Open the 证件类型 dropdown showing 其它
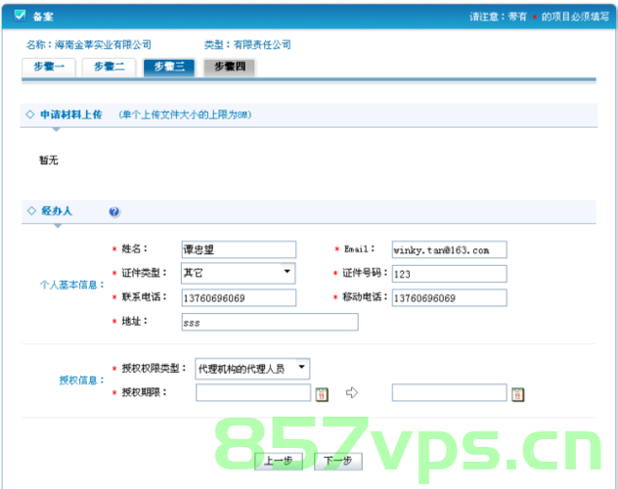 [238, 273]
